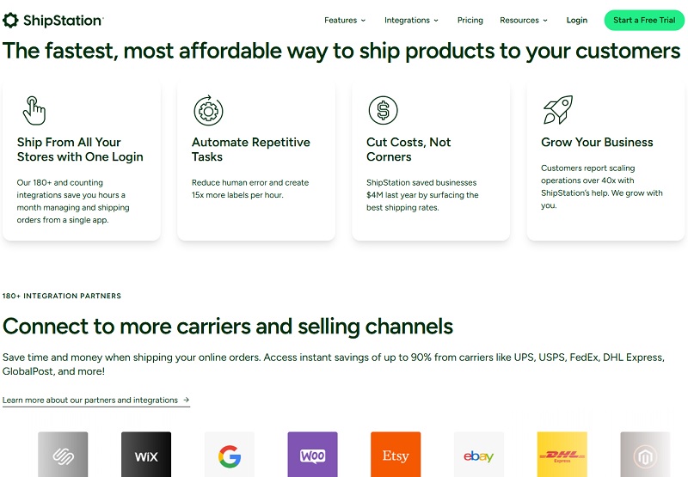Click the pointing hand icon
This screenshot has width=688, height=477.
point(34,111)
